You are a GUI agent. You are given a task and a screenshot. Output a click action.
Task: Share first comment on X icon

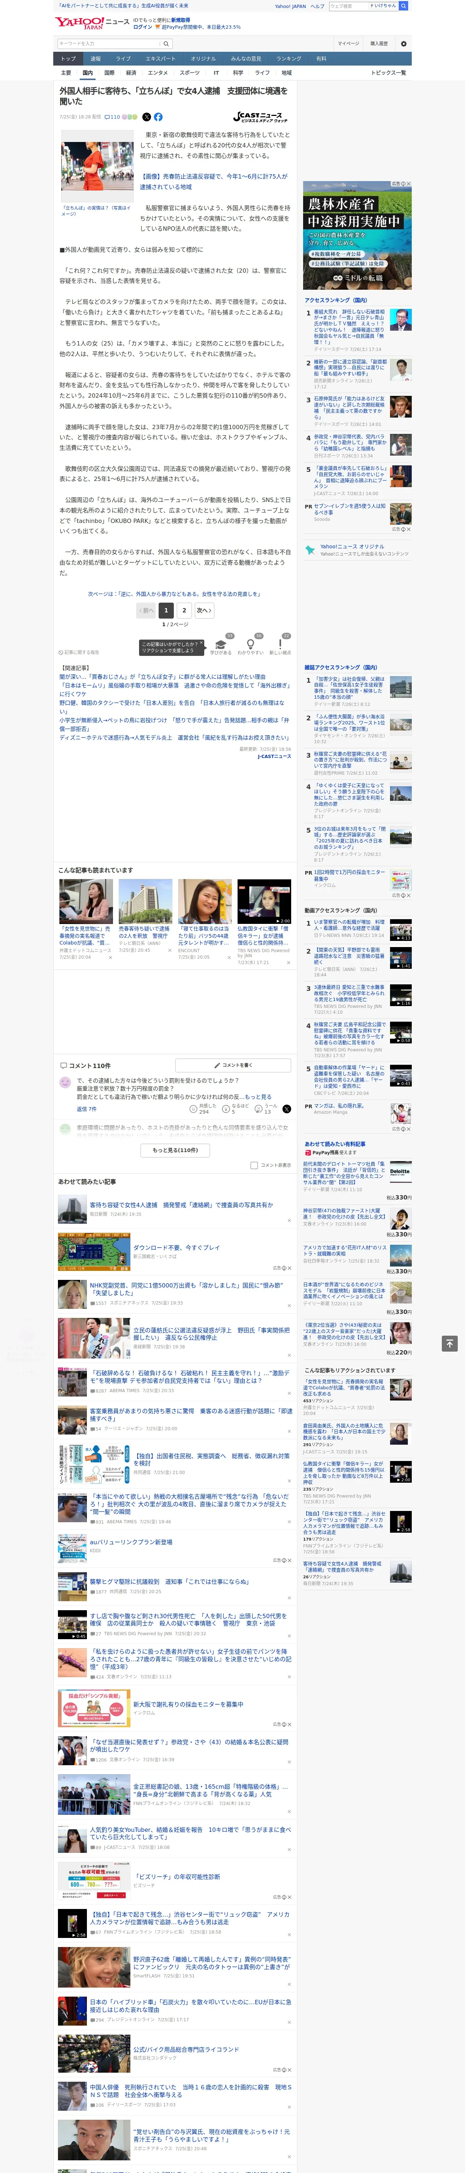(286, 1109)
